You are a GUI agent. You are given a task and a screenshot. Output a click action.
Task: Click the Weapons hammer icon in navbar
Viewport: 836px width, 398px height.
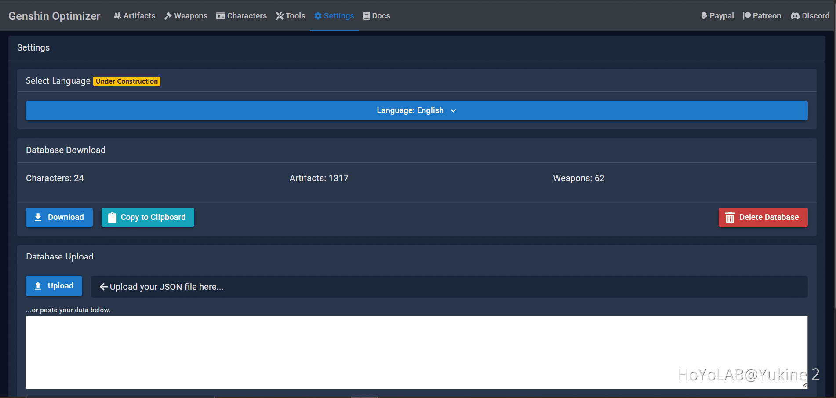168,16
